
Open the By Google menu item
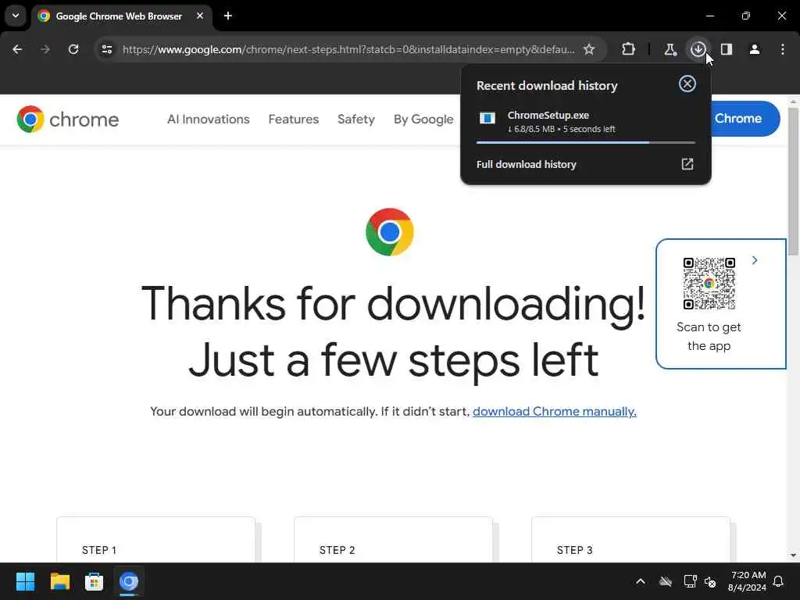(x=423, y=120)
